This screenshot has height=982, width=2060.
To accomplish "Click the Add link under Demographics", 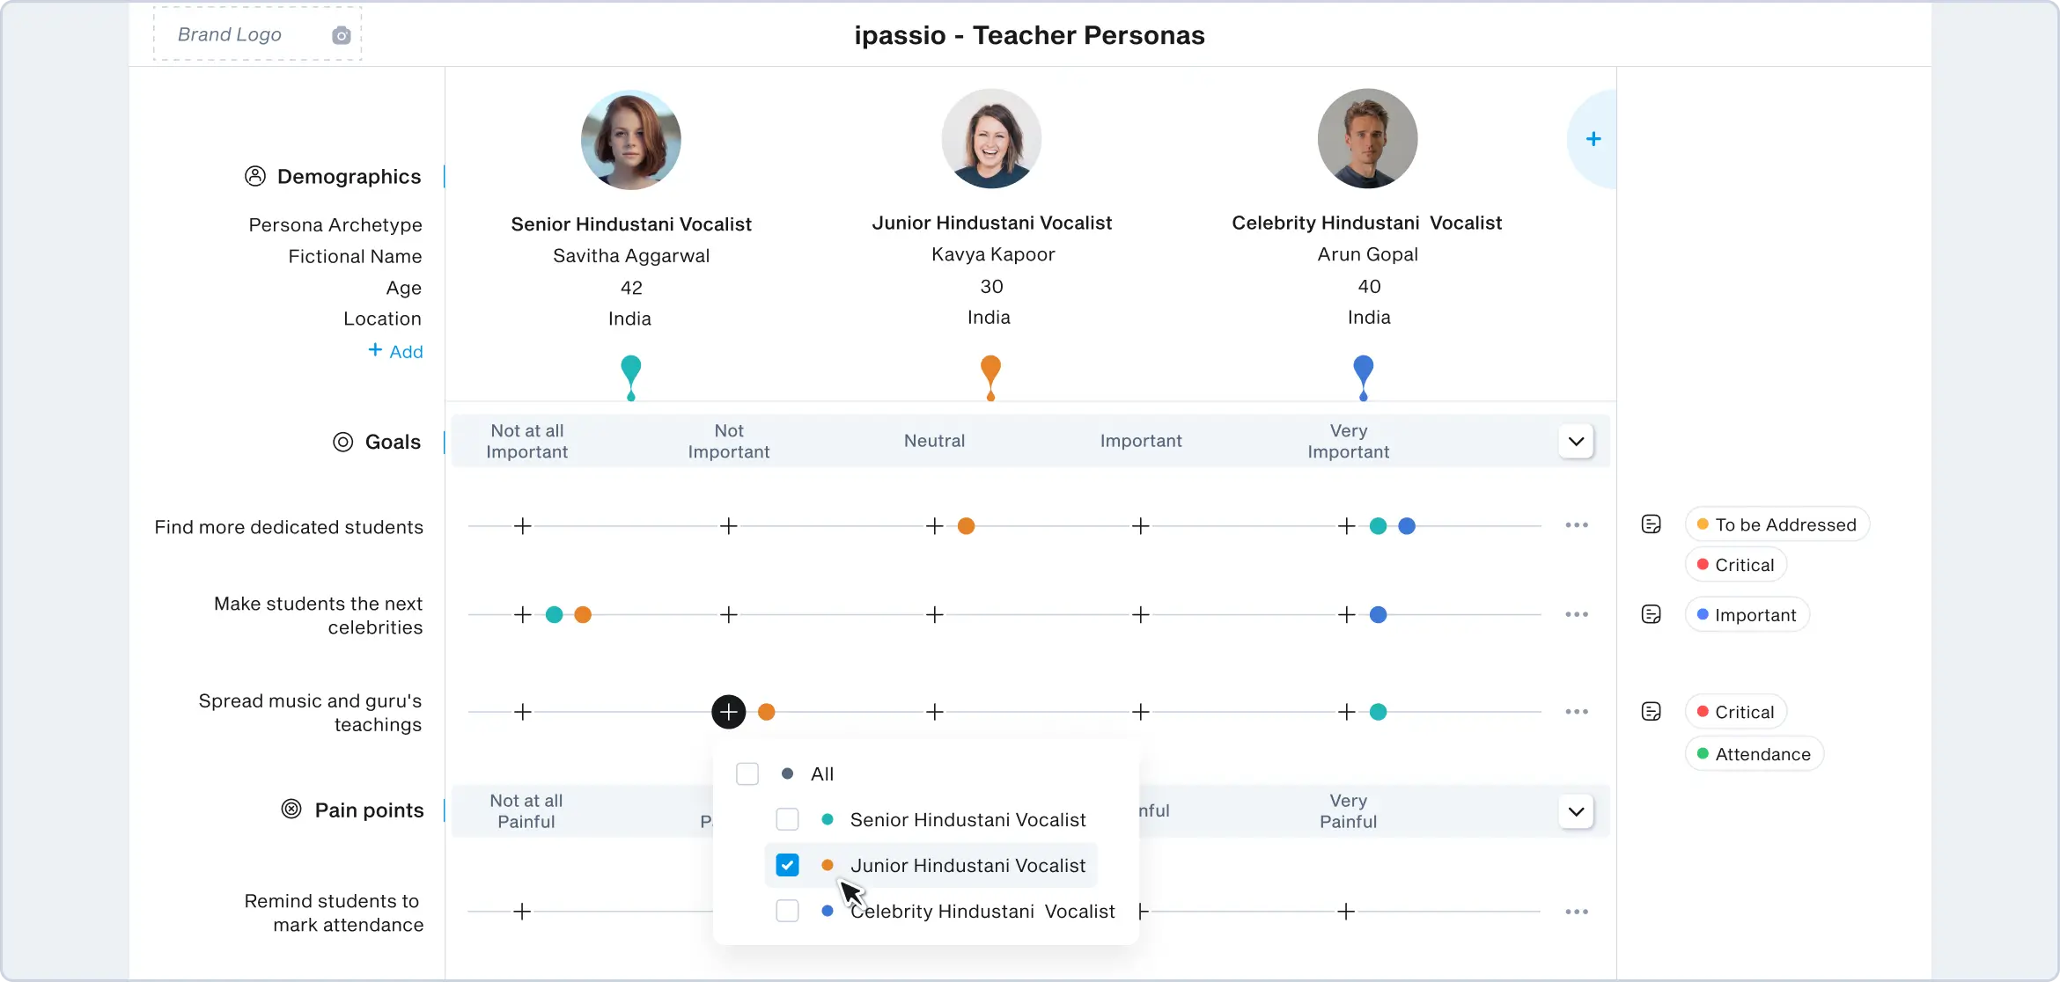I will [x=396, y=351].
